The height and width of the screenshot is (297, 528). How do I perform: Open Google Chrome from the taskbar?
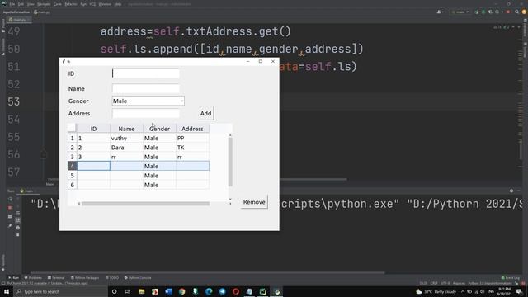click(x=181, y=291)
